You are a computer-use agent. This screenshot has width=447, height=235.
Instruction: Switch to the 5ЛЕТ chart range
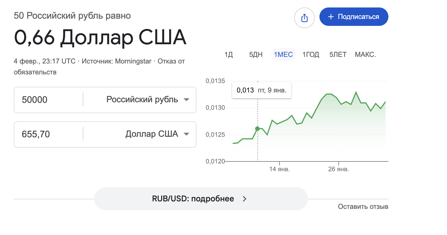[x=338, y=55]
